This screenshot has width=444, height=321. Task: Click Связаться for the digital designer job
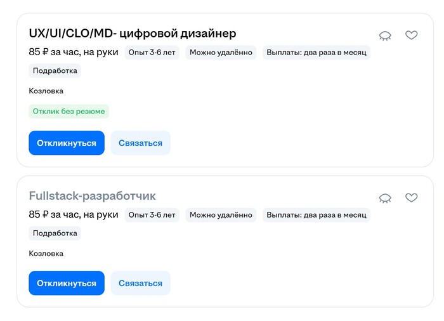tap(140, 143)
